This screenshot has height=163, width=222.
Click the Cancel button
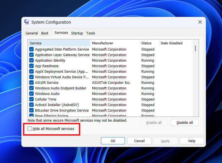tap(139, 141)
